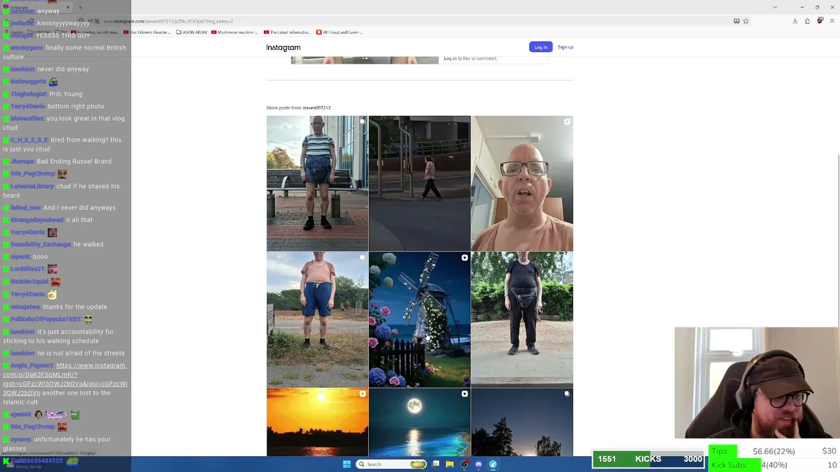Open post of bald man with glasses close-up
Image resolution: width=840 pixels, height=472 pixels.
click(522, 183)
